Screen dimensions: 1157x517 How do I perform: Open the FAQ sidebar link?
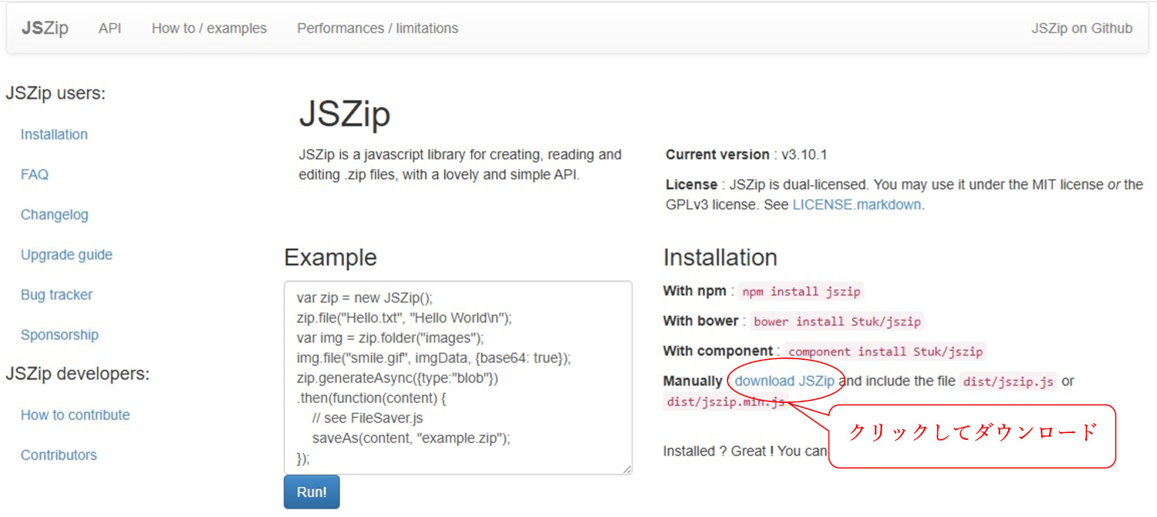click(35, 175)
